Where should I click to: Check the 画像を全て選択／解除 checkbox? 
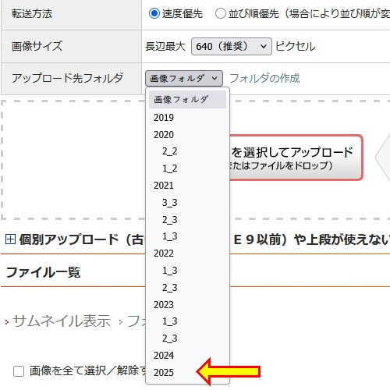(19, 371)
